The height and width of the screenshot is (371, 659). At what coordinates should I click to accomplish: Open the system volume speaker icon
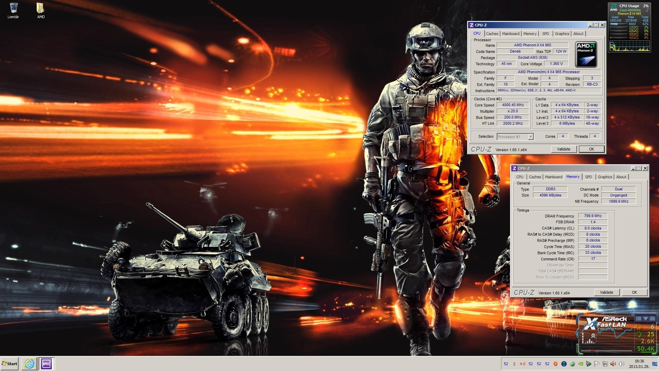[x=621, y=364]
